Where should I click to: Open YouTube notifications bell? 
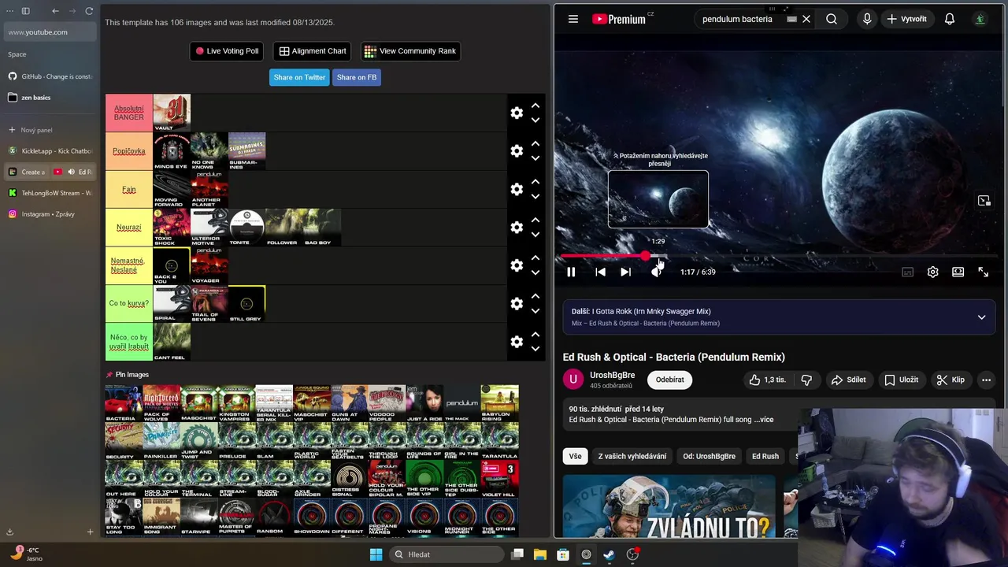(950, 19)
